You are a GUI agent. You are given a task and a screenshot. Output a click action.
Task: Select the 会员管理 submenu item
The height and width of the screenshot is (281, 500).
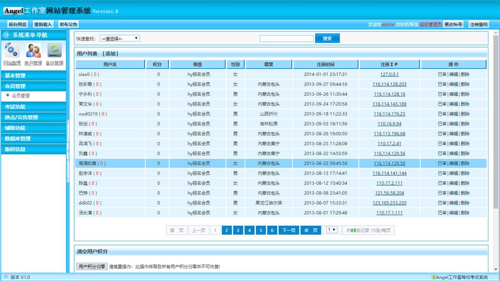click(x=20, y=96)
